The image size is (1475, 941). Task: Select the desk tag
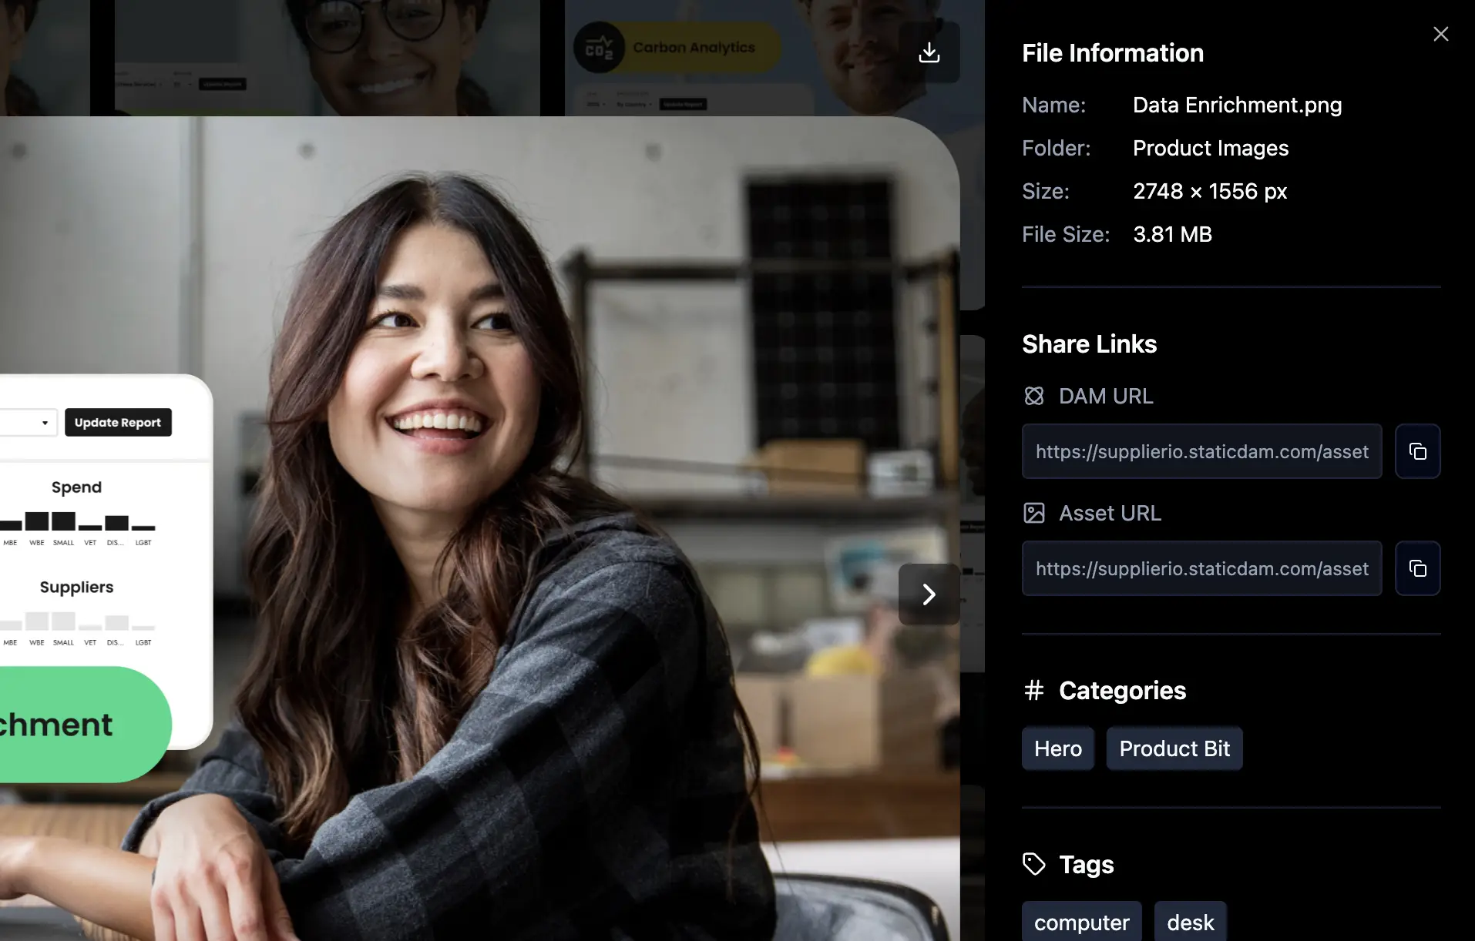[1190, 922]
